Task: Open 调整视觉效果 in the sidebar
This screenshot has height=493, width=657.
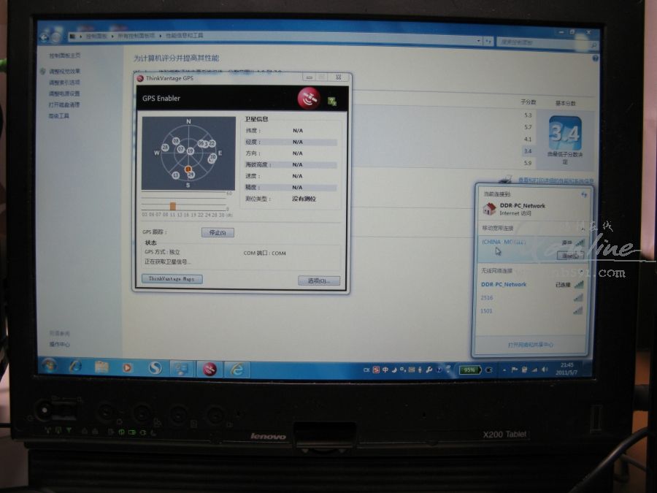Action: tap(64, 72)
